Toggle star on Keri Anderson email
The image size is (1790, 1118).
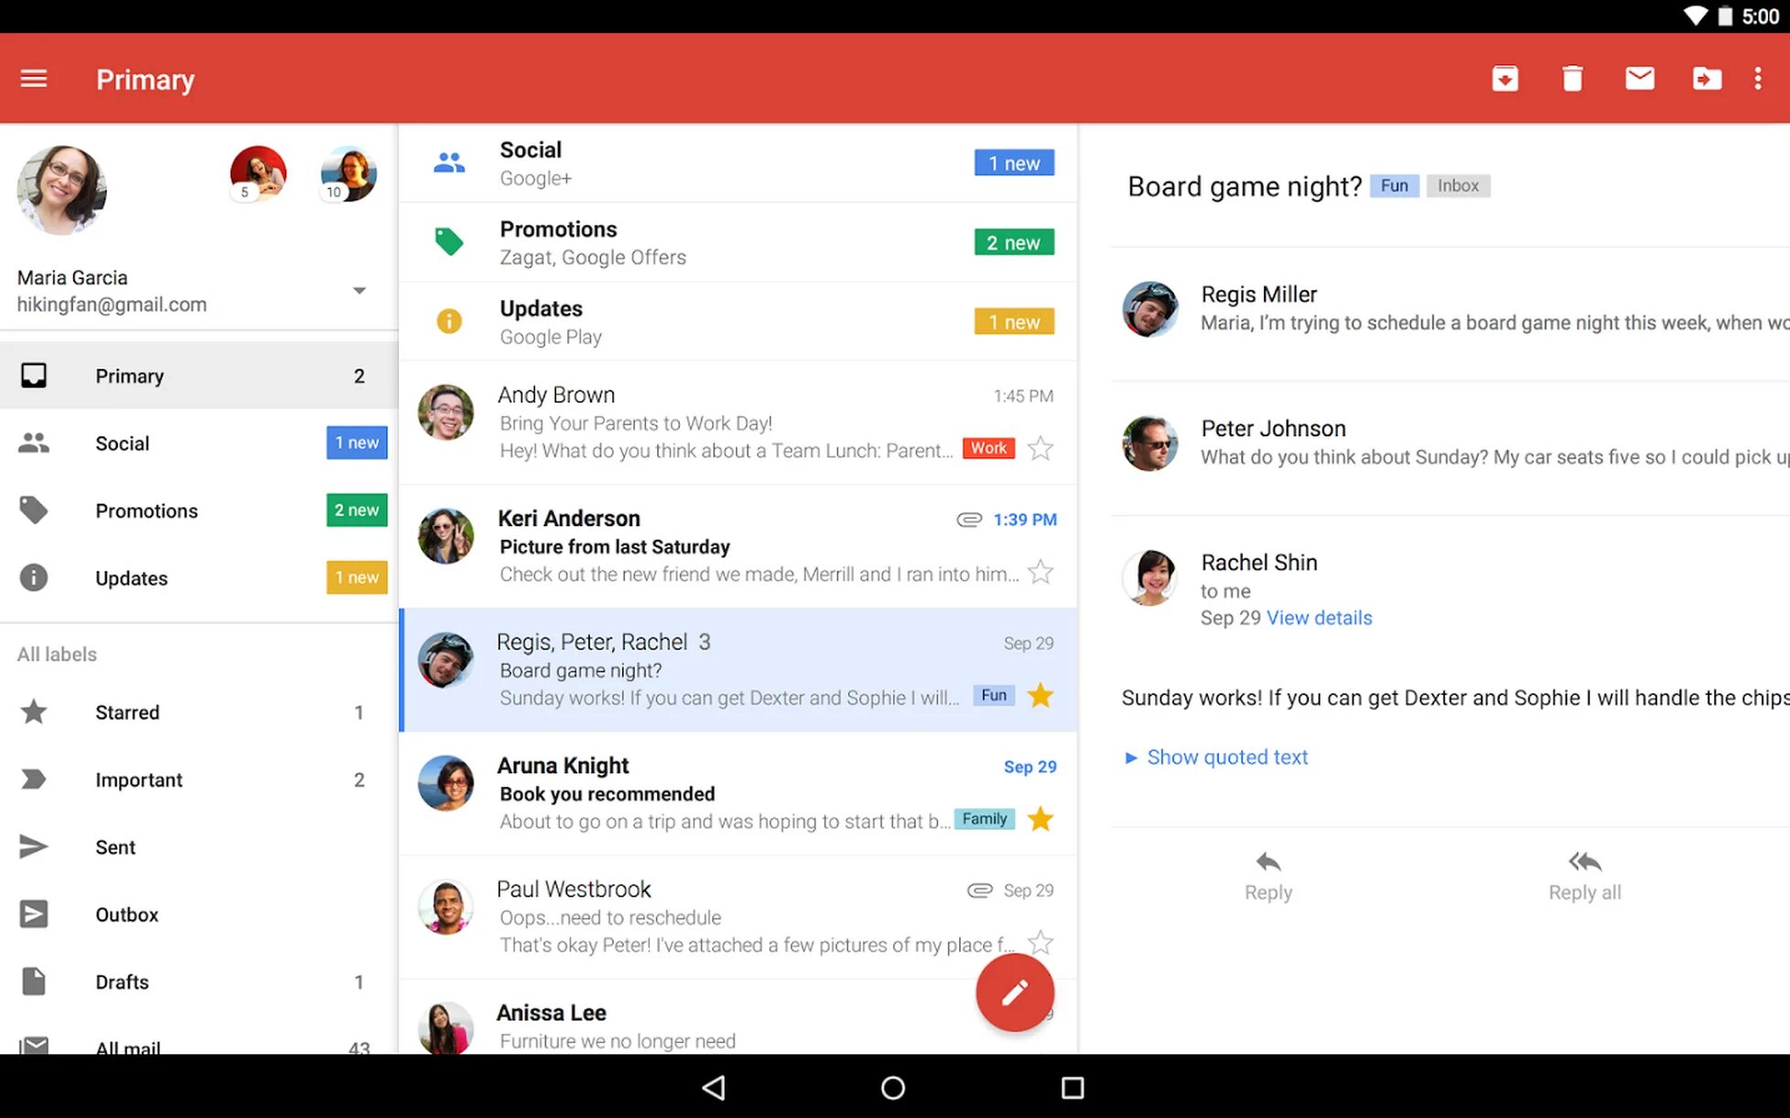coord(1041,572)
